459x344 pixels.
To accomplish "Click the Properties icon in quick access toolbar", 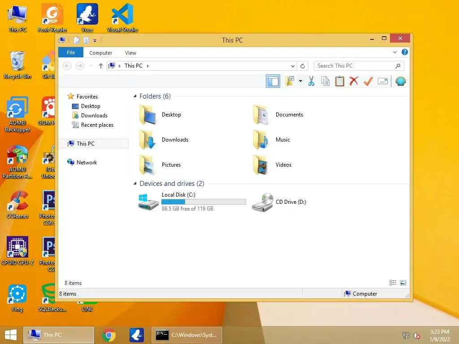I will (x=77, y=40).
